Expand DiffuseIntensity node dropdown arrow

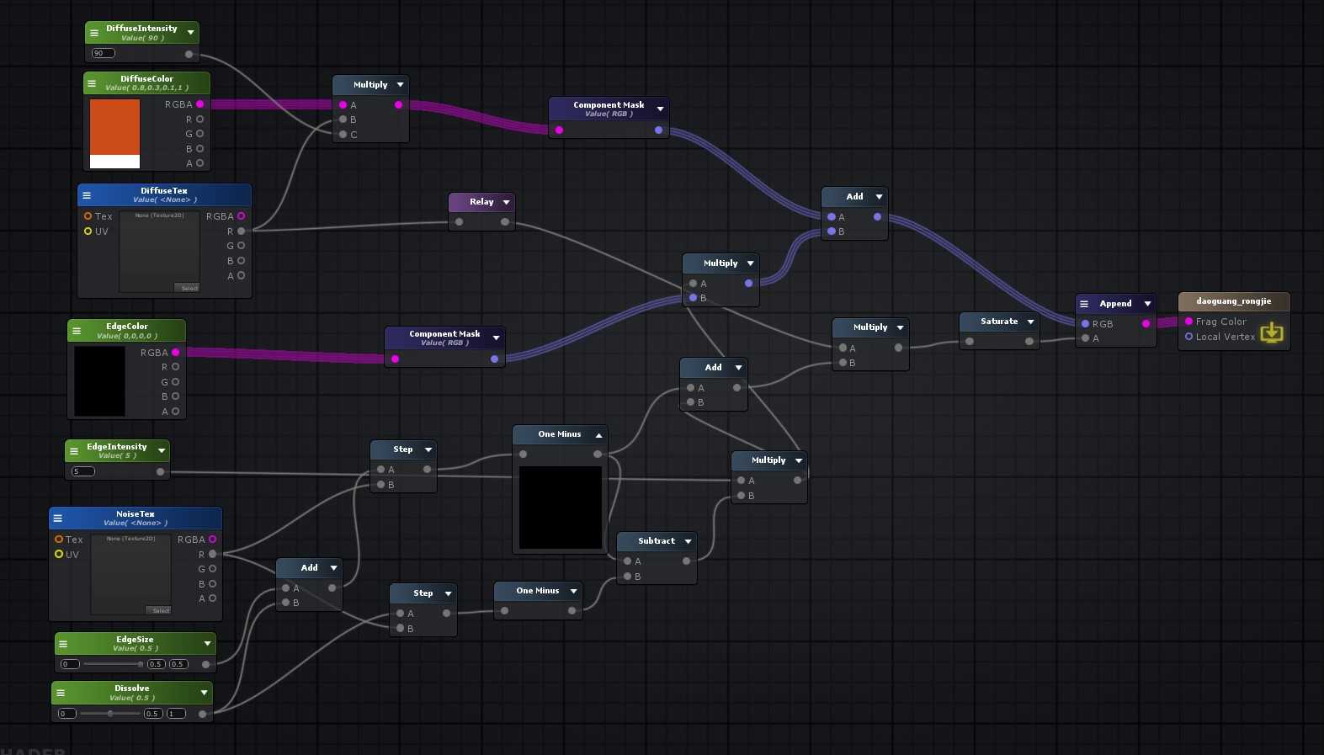190,33
